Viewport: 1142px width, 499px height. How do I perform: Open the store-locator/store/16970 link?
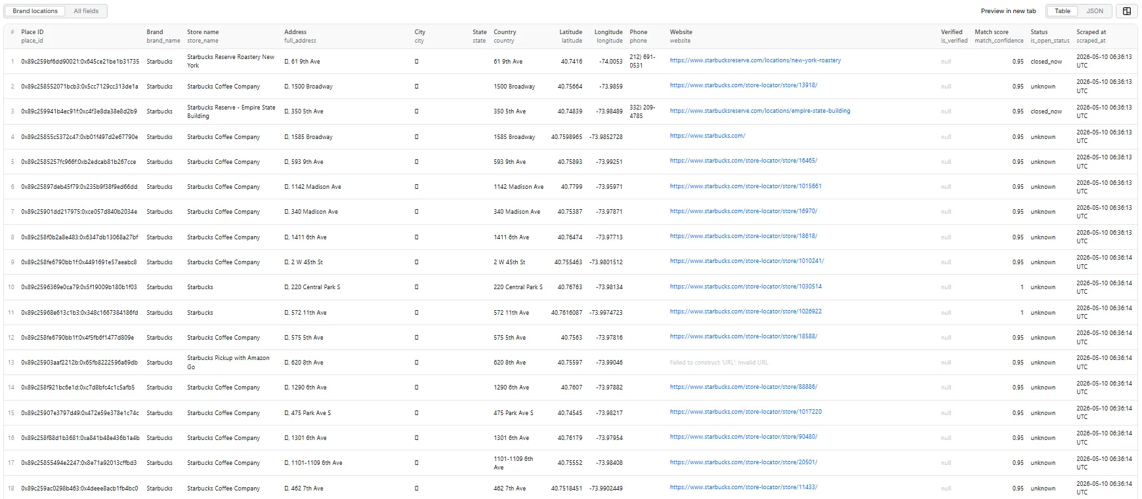tap(743, 211)
